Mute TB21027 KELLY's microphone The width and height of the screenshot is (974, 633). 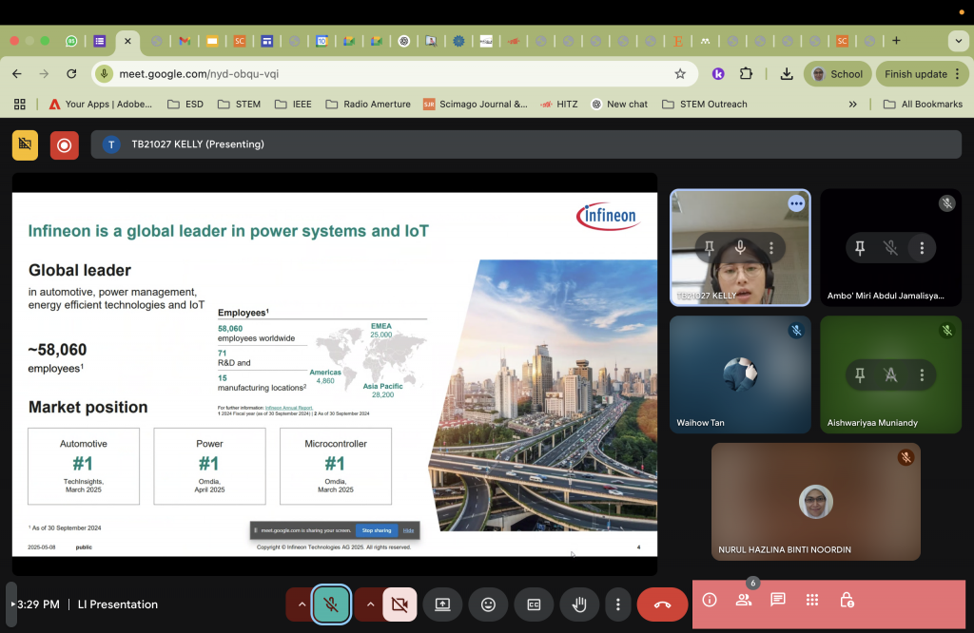[x=740, y=248]
